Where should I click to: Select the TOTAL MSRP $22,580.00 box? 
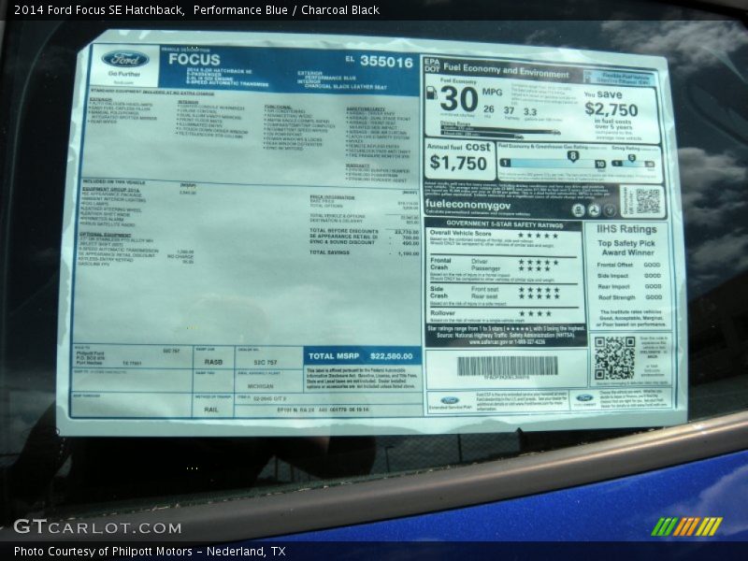(362, 356)
